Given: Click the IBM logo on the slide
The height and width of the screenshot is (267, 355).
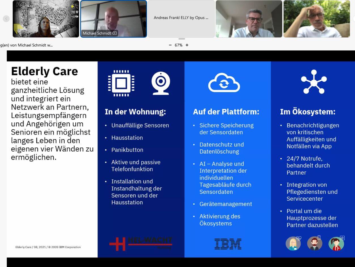Looking at the screenshot, I should [228, 244].
